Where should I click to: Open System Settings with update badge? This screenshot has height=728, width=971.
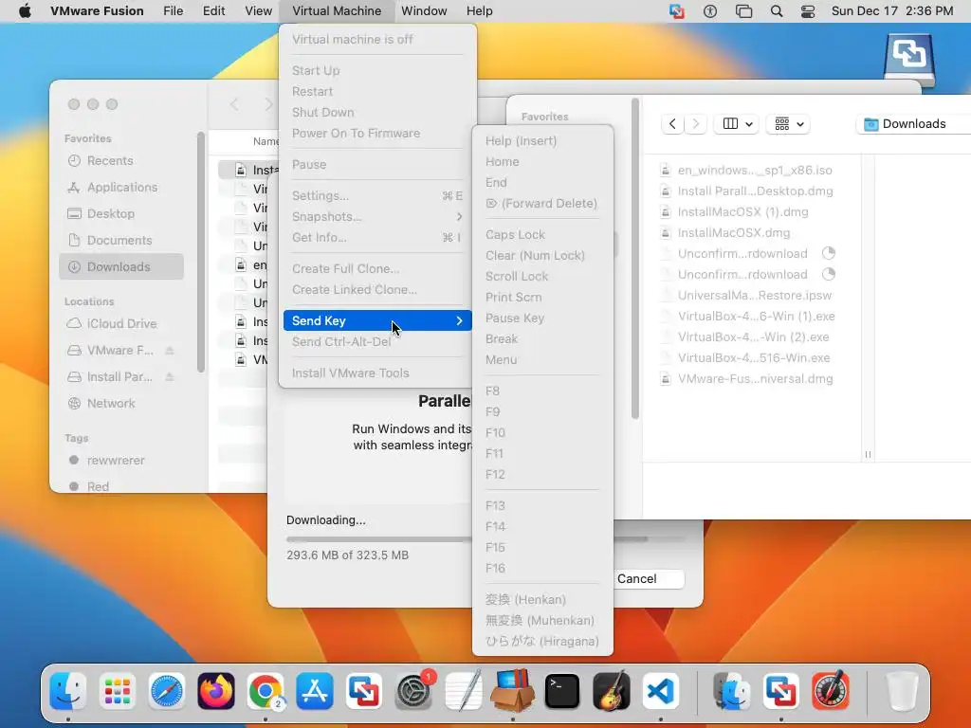click(413, 691)
